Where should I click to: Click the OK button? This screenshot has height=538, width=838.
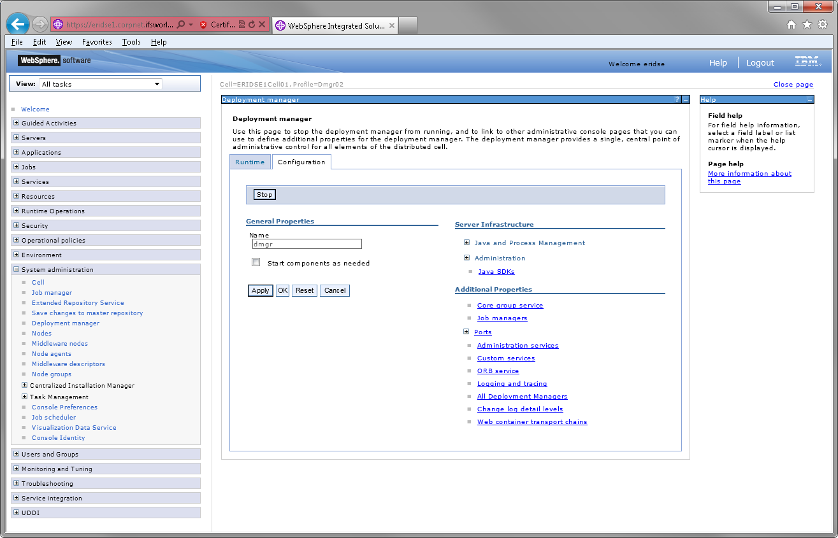point(282,290)
